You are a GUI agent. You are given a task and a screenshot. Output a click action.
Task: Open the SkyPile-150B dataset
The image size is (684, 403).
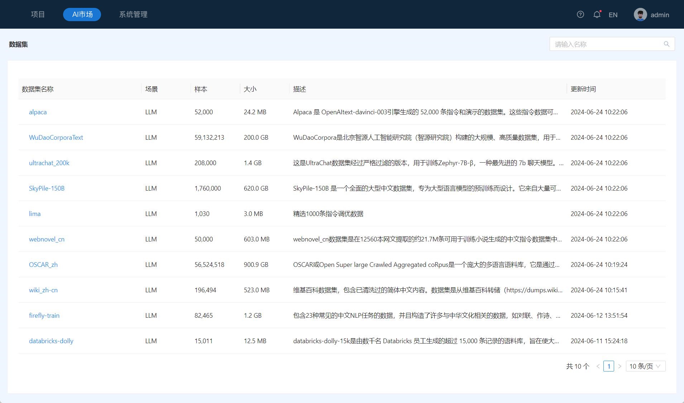pos(47,188)
